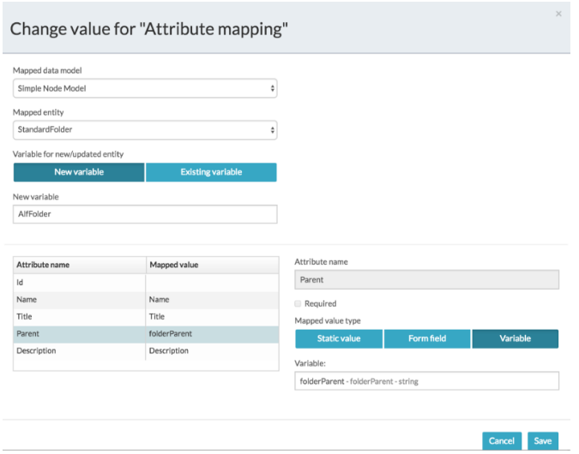
Task: Open the Mapped entity dropdown showing StandardFolder
Action: [x=145, y=129]
